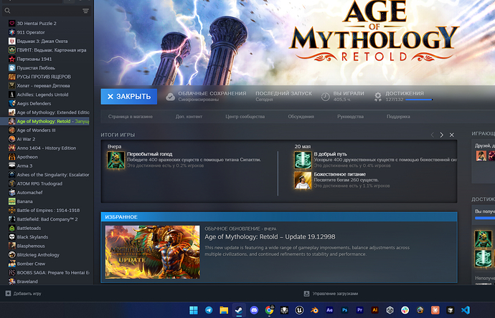
Task: Click the Первобытный голод achievement icon
Action: pyautogui.click(x=115, y=160)
